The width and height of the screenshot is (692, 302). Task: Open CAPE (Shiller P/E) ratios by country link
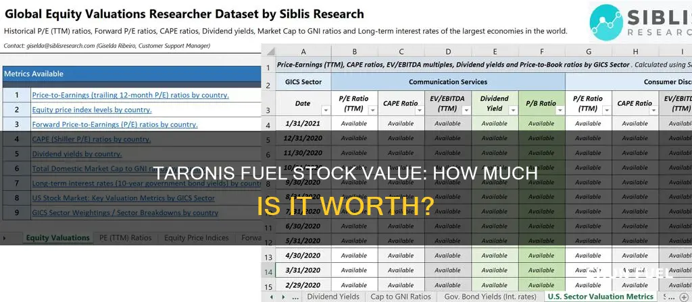pos(91,140)
